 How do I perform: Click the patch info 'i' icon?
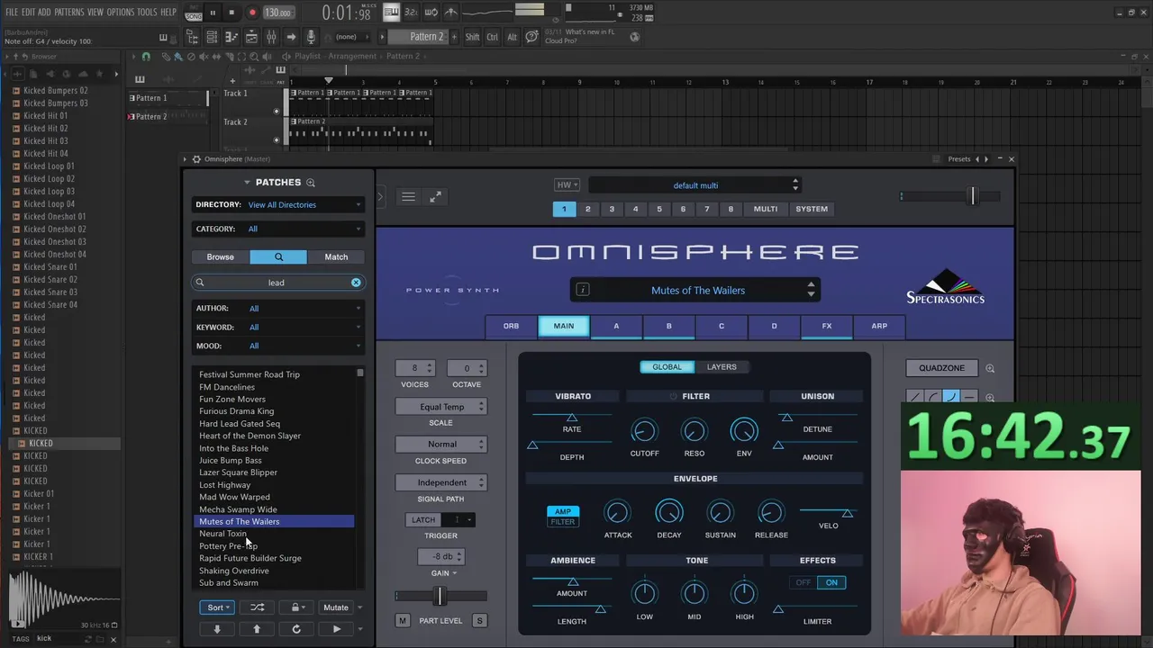[x=583, y=290]
